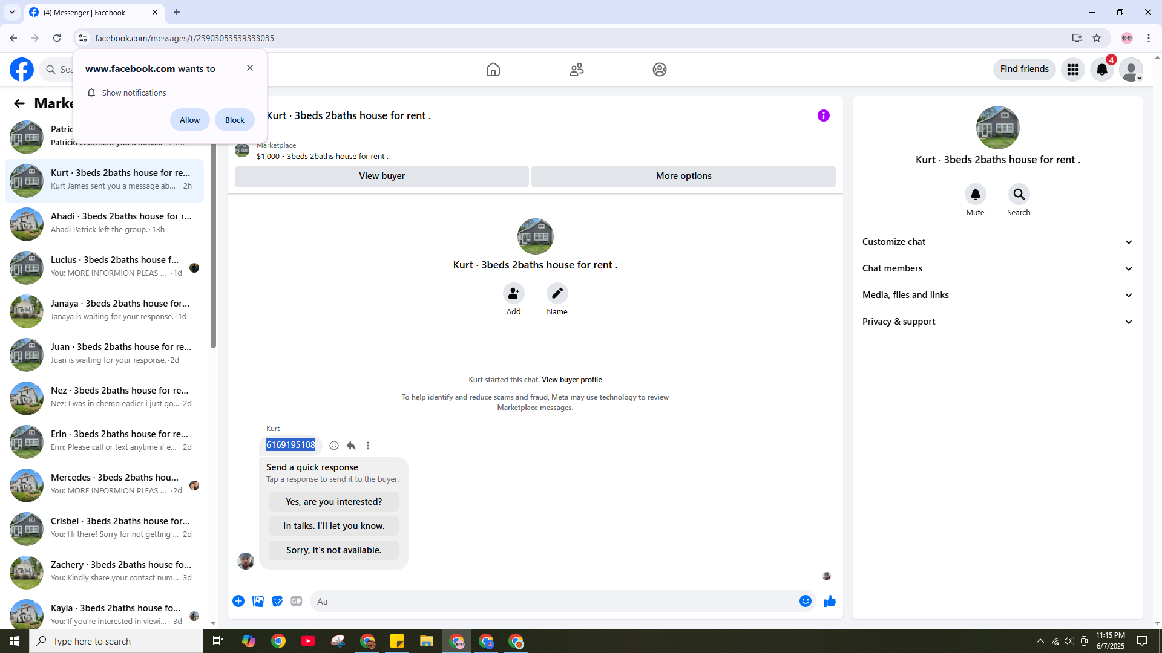
Task: Go to Facebook Home tab
Action: pyautogui.click(x=493, y=70)
